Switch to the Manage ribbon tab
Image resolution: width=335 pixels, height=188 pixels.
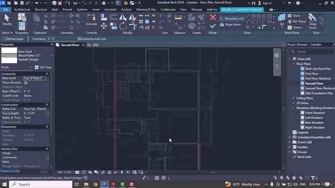(x=197, y=9)
